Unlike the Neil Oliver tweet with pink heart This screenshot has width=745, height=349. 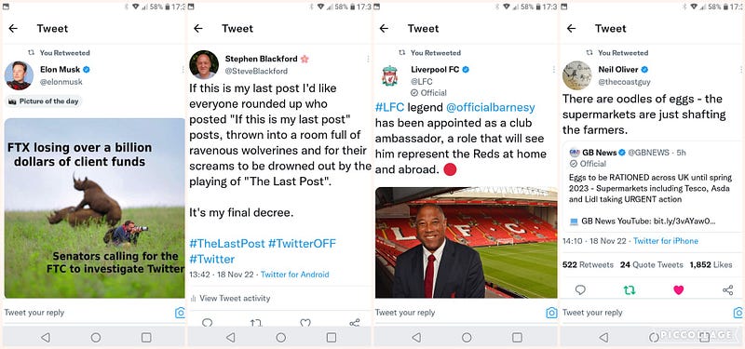(679, 290)
